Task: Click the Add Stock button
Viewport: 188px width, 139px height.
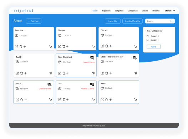Action: coord(34,21)
